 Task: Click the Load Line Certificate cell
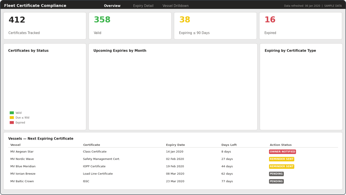point(98,174)
